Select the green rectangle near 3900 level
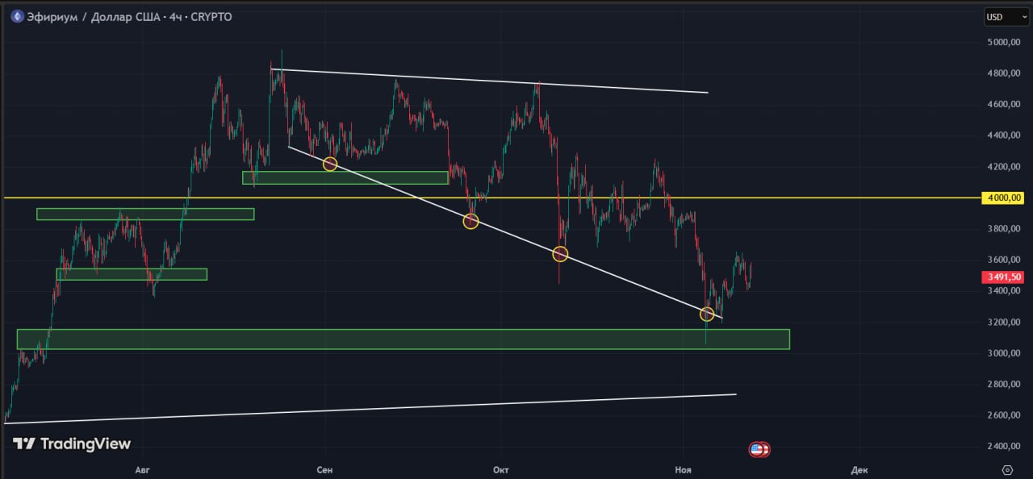Image resolution: width=1033 pixels, height=479 pixels. click(x=145, y=214)
